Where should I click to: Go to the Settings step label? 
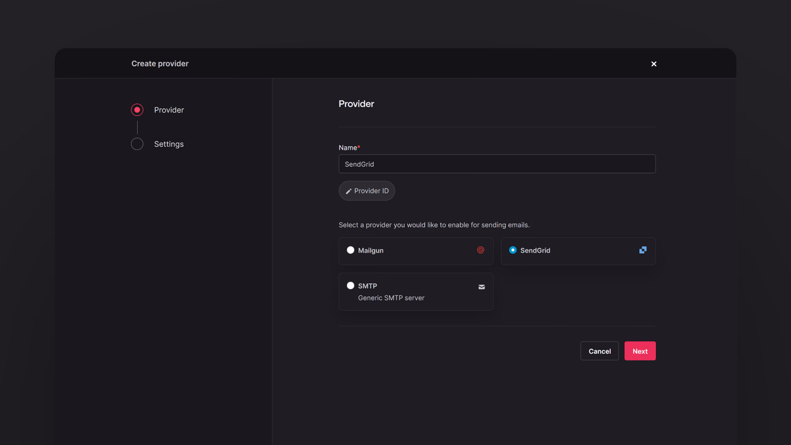click(x=169, y=144)
